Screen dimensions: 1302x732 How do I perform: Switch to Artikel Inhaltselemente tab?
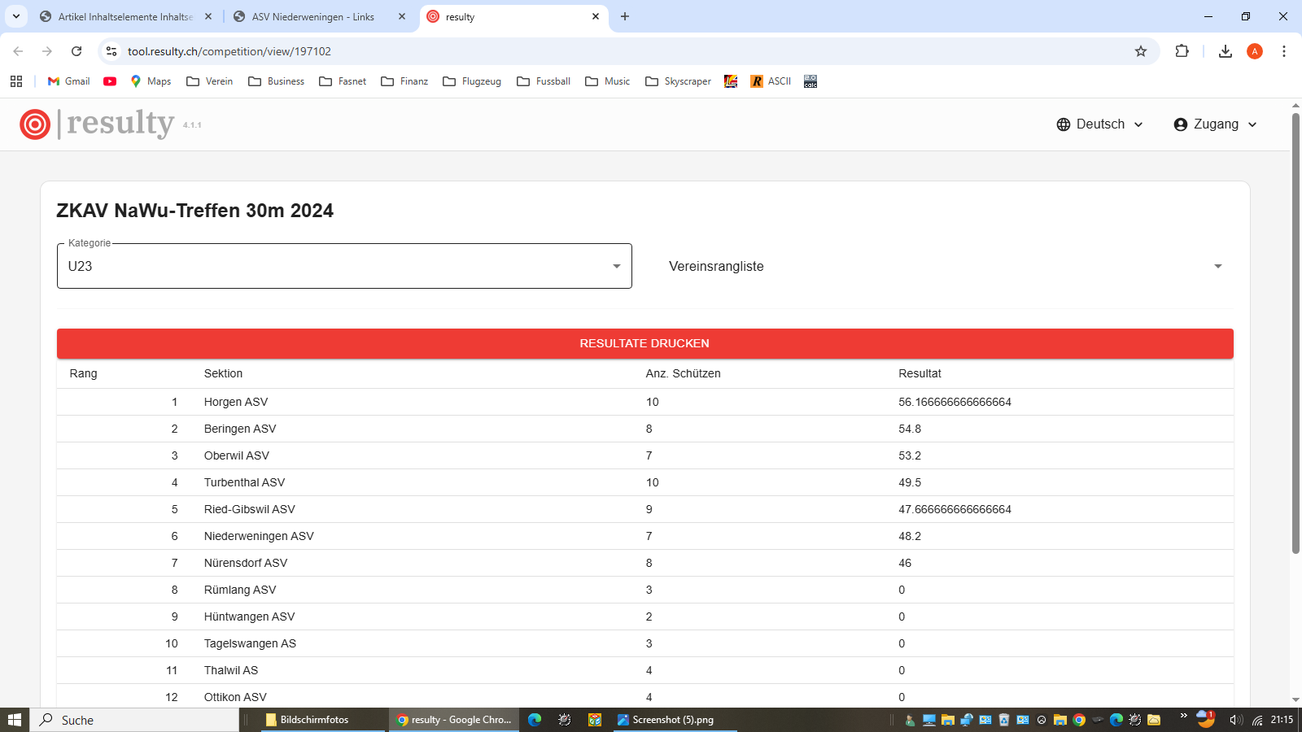click(x=125, y=17)
